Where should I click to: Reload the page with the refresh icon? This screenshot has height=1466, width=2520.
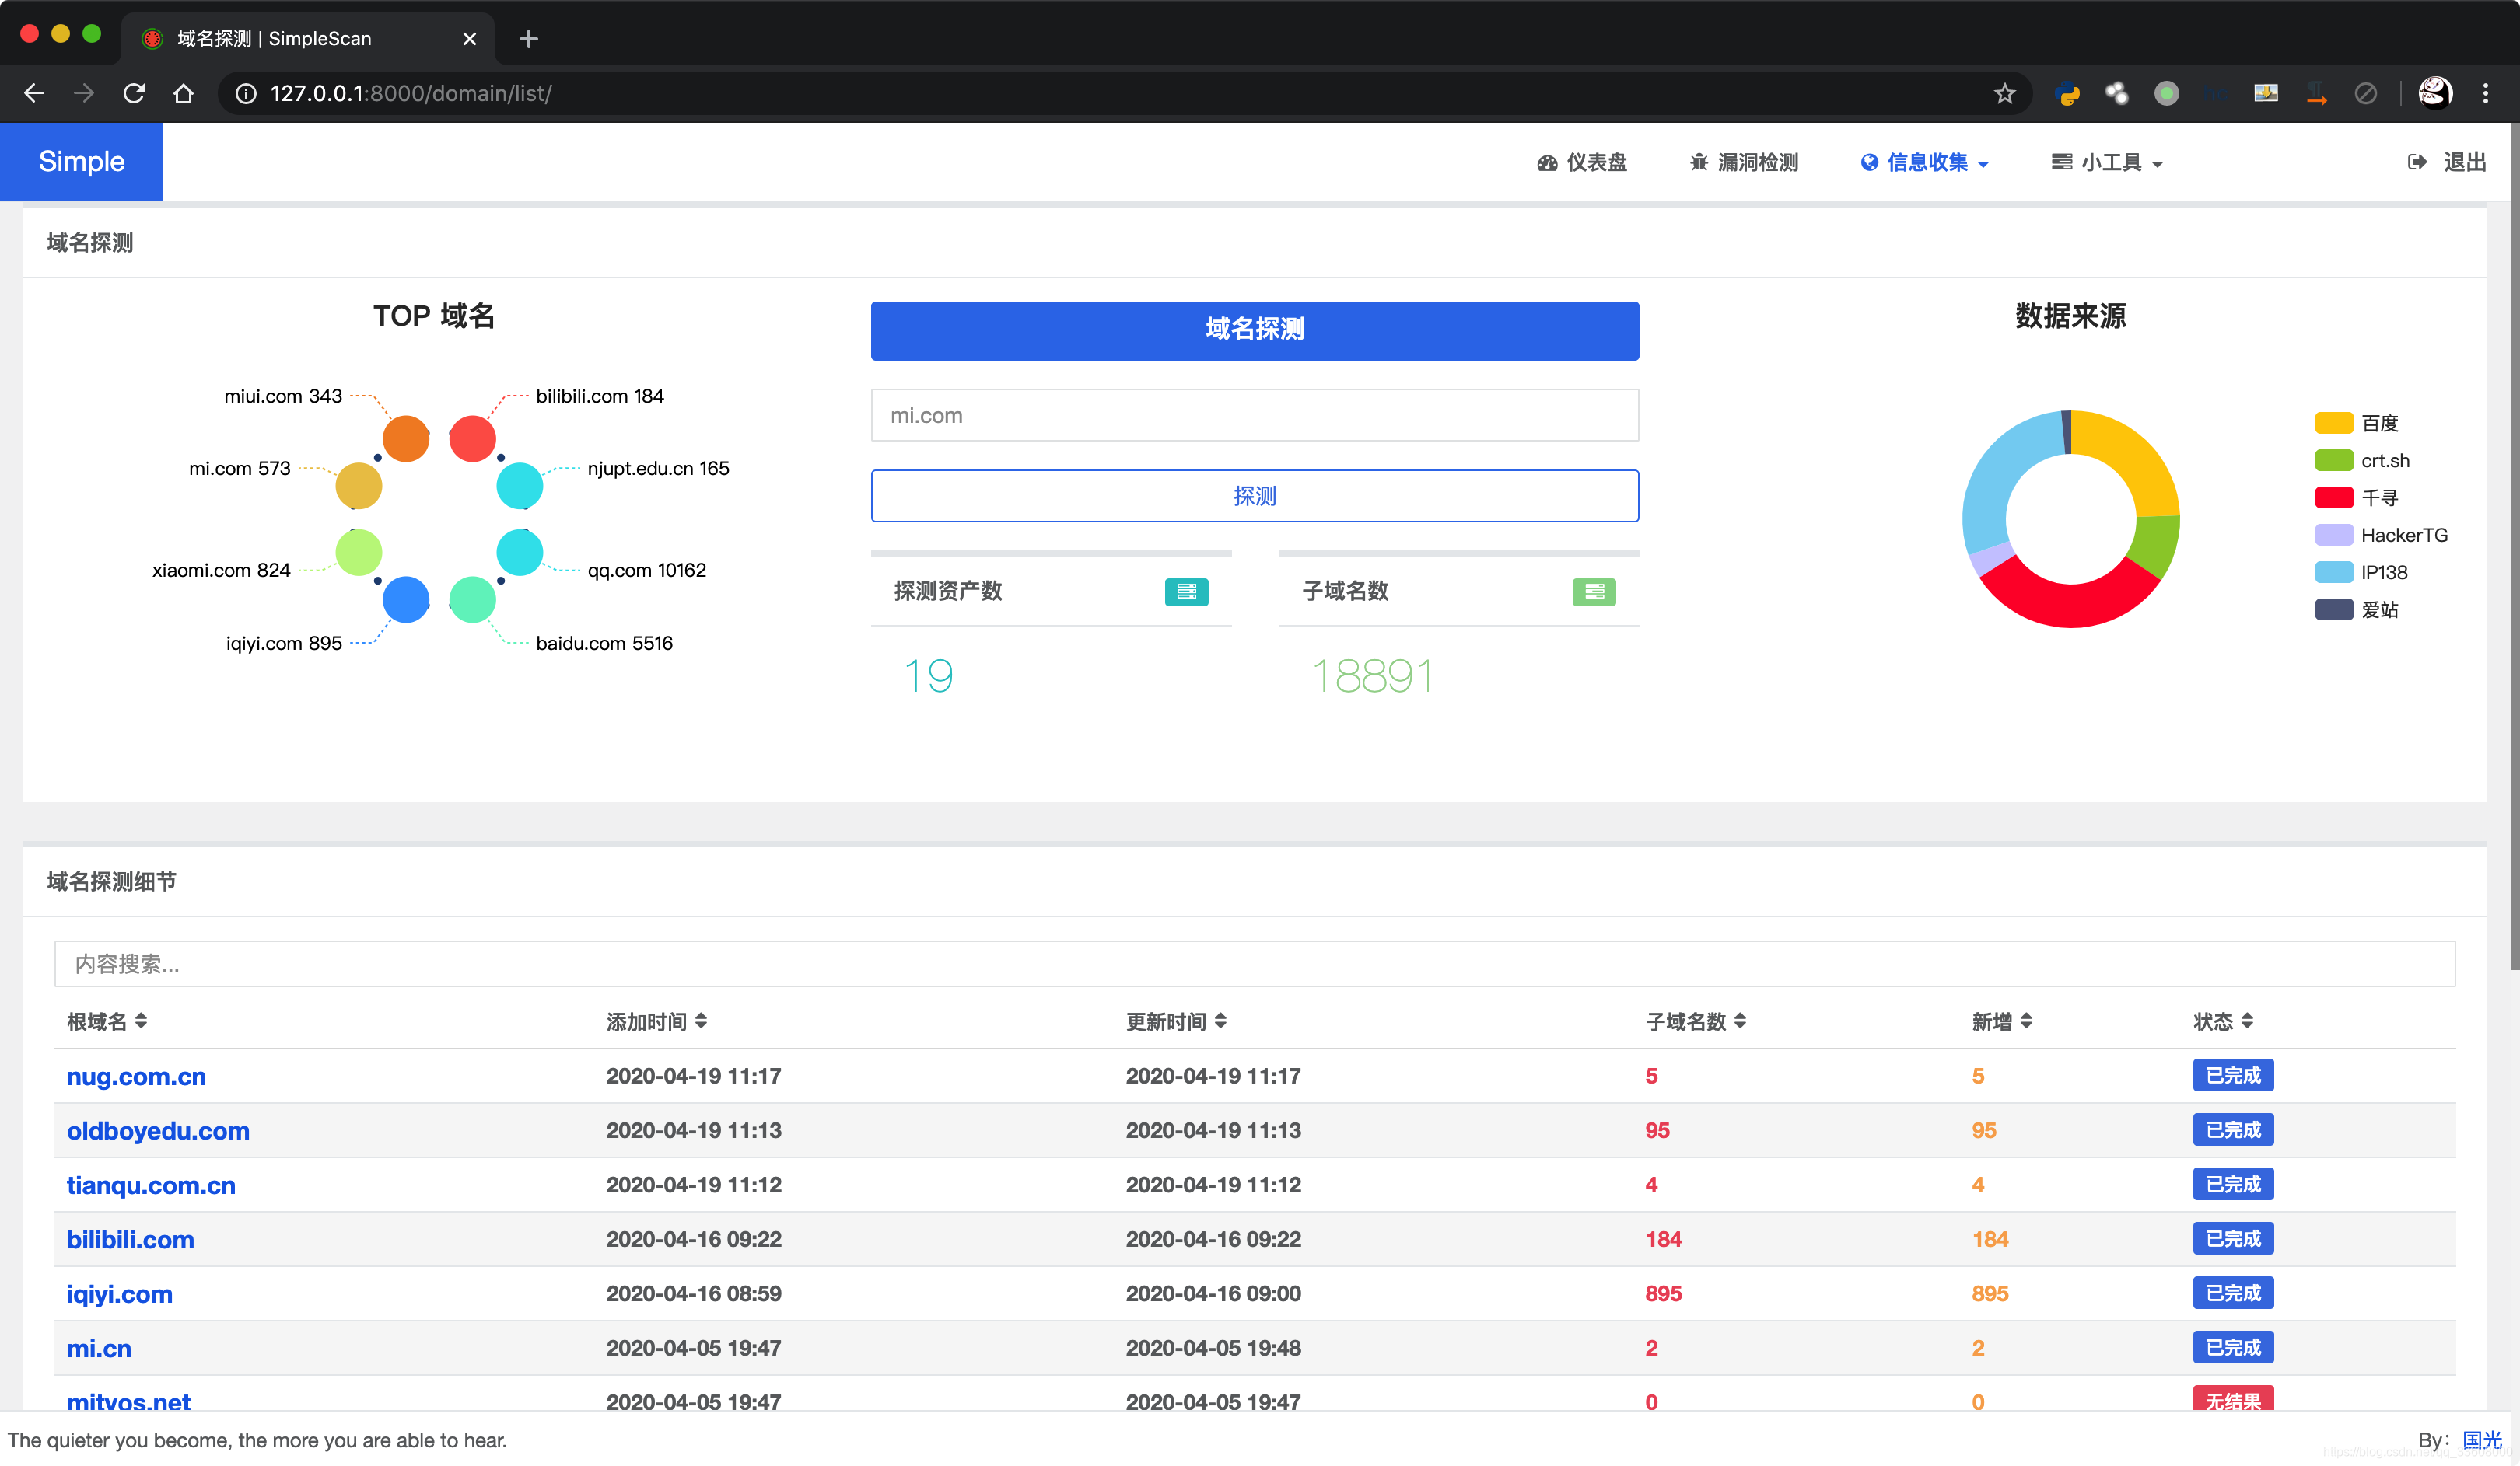134,93
